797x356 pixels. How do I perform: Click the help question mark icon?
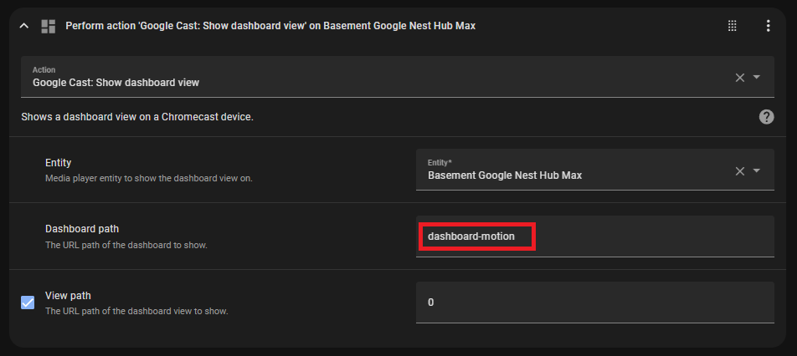click(x=766, y=117)
